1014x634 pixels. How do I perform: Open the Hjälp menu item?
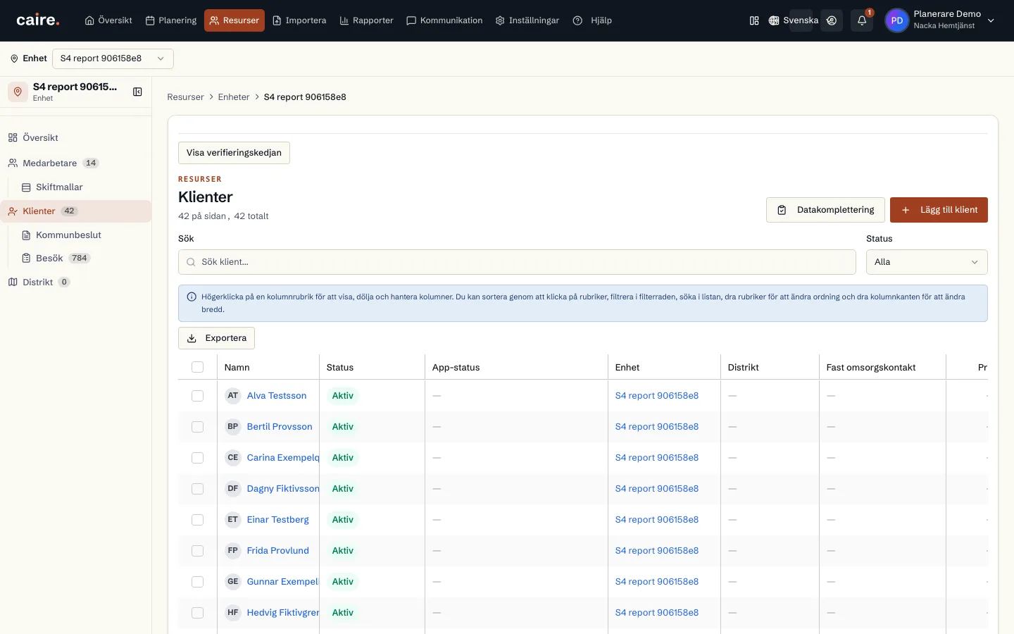click(592, 20)
